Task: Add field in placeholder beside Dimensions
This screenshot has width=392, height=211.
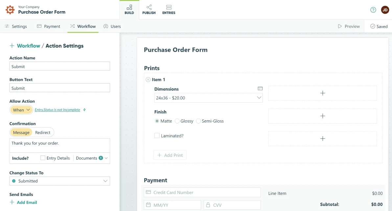Action: pyautogui.click(x=322, y=93)
